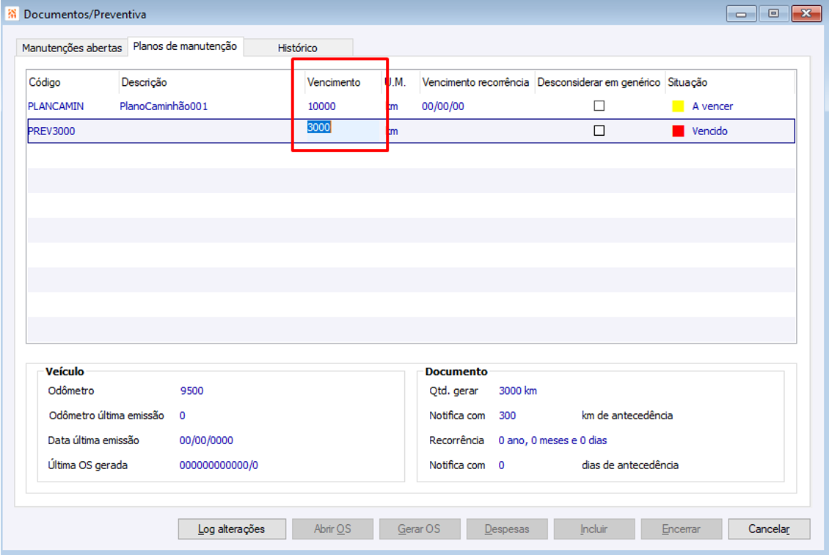Click the Última OS gerada value 000000000000/0
The image size is (829, 555).
[x=219, y=465]
